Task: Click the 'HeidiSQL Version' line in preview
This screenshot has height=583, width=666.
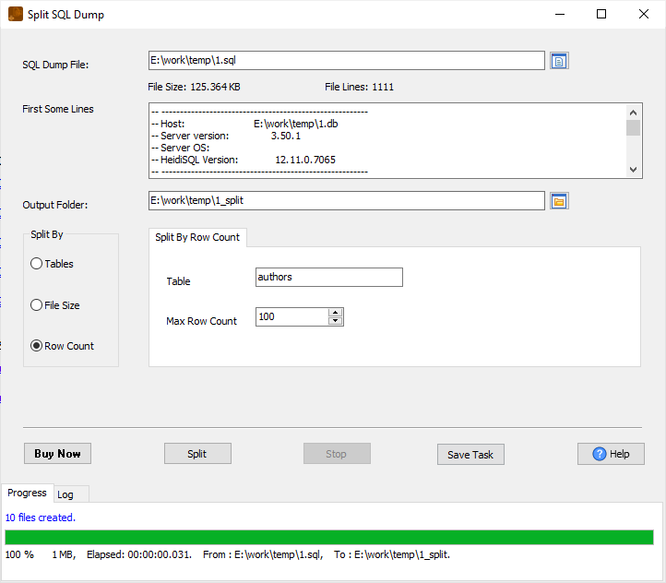Action: click(x=244, y=161)
